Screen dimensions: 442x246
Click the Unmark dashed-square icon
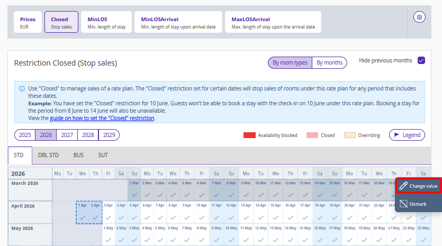pos(403,204)
